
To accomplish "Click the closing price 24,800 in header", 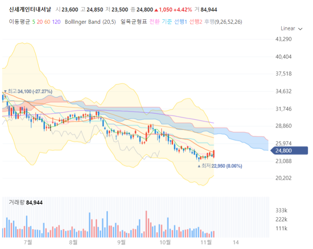I will pyautogui.click(x=145, y=10).
